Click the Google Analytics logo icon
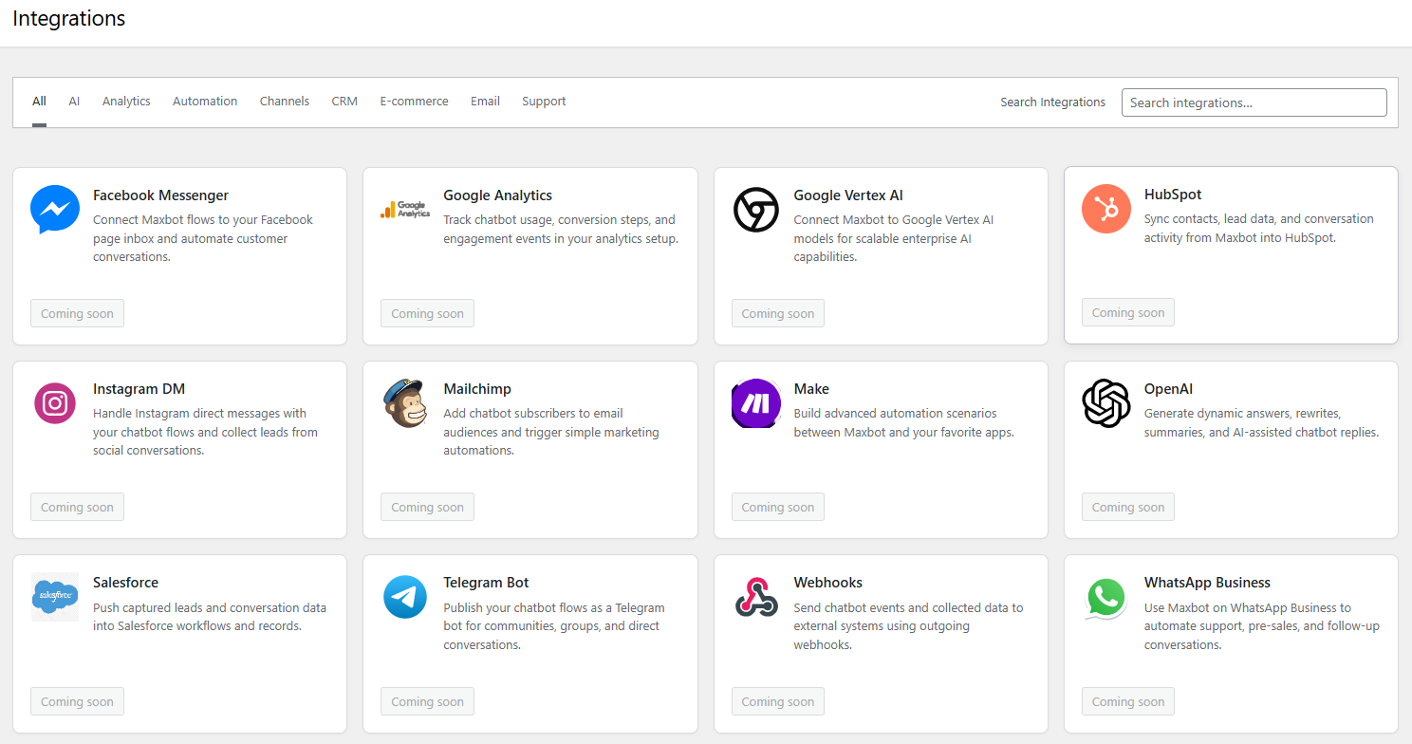The width and height of the screenshot is (1412, 744). click(x=405, y=210)
